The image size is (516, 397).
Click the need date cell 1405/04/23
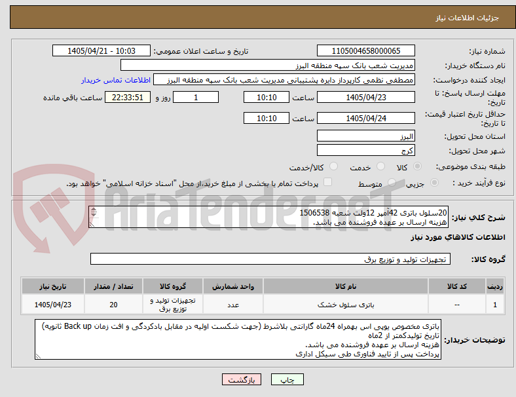coord(53,305)
